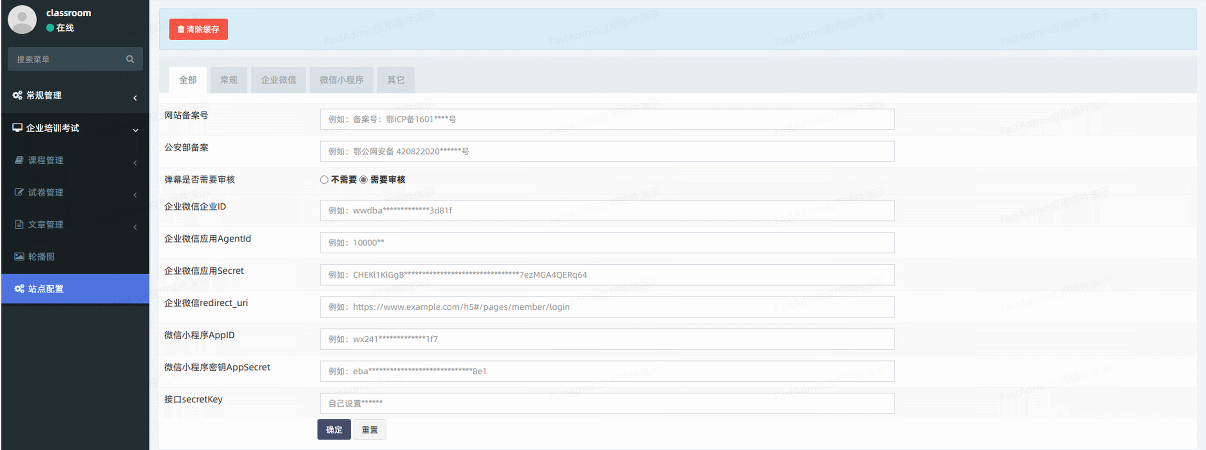Collapse the 企业培训考试 menu chevron
The height and width of the screenshot is (450, 1206).
[x=135, y=130]
